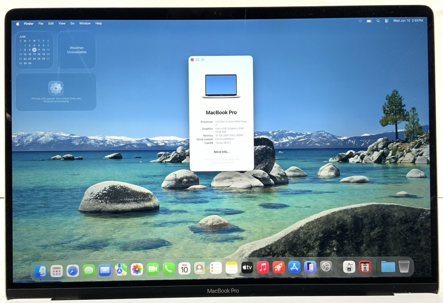Open the Apple menu
Viewport: 443px width, 303px height.
pos(18,24)
